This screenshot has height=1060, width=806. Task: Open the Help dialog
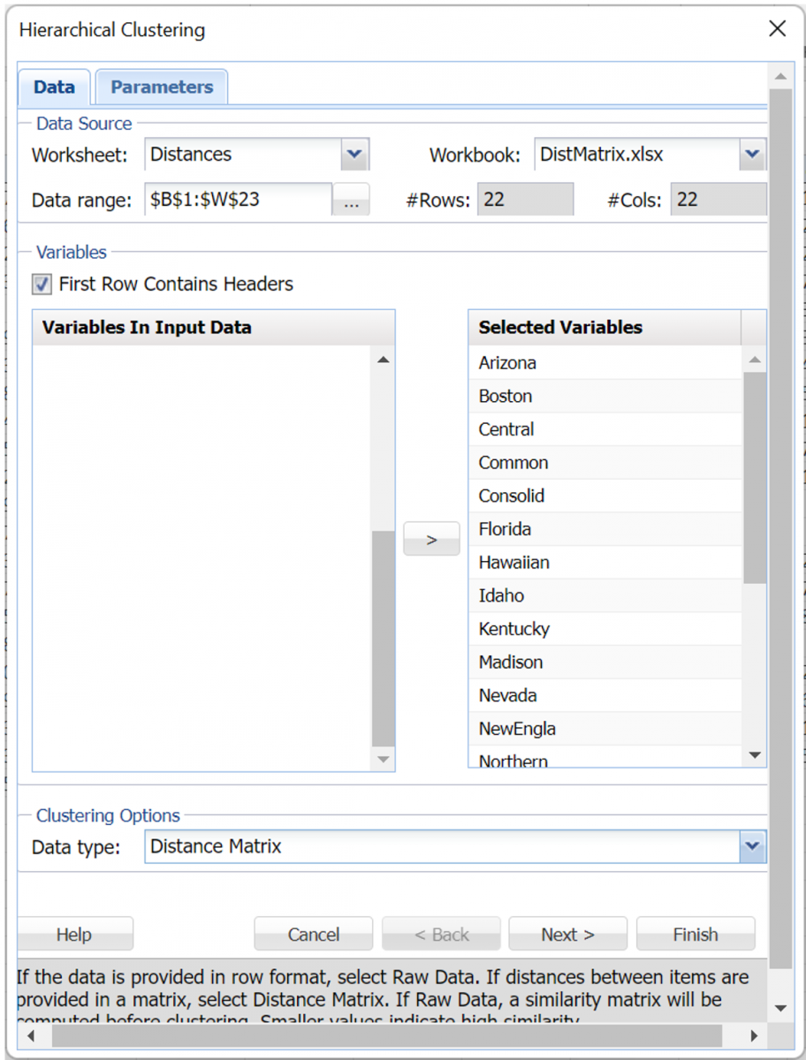tap(74, 934)
